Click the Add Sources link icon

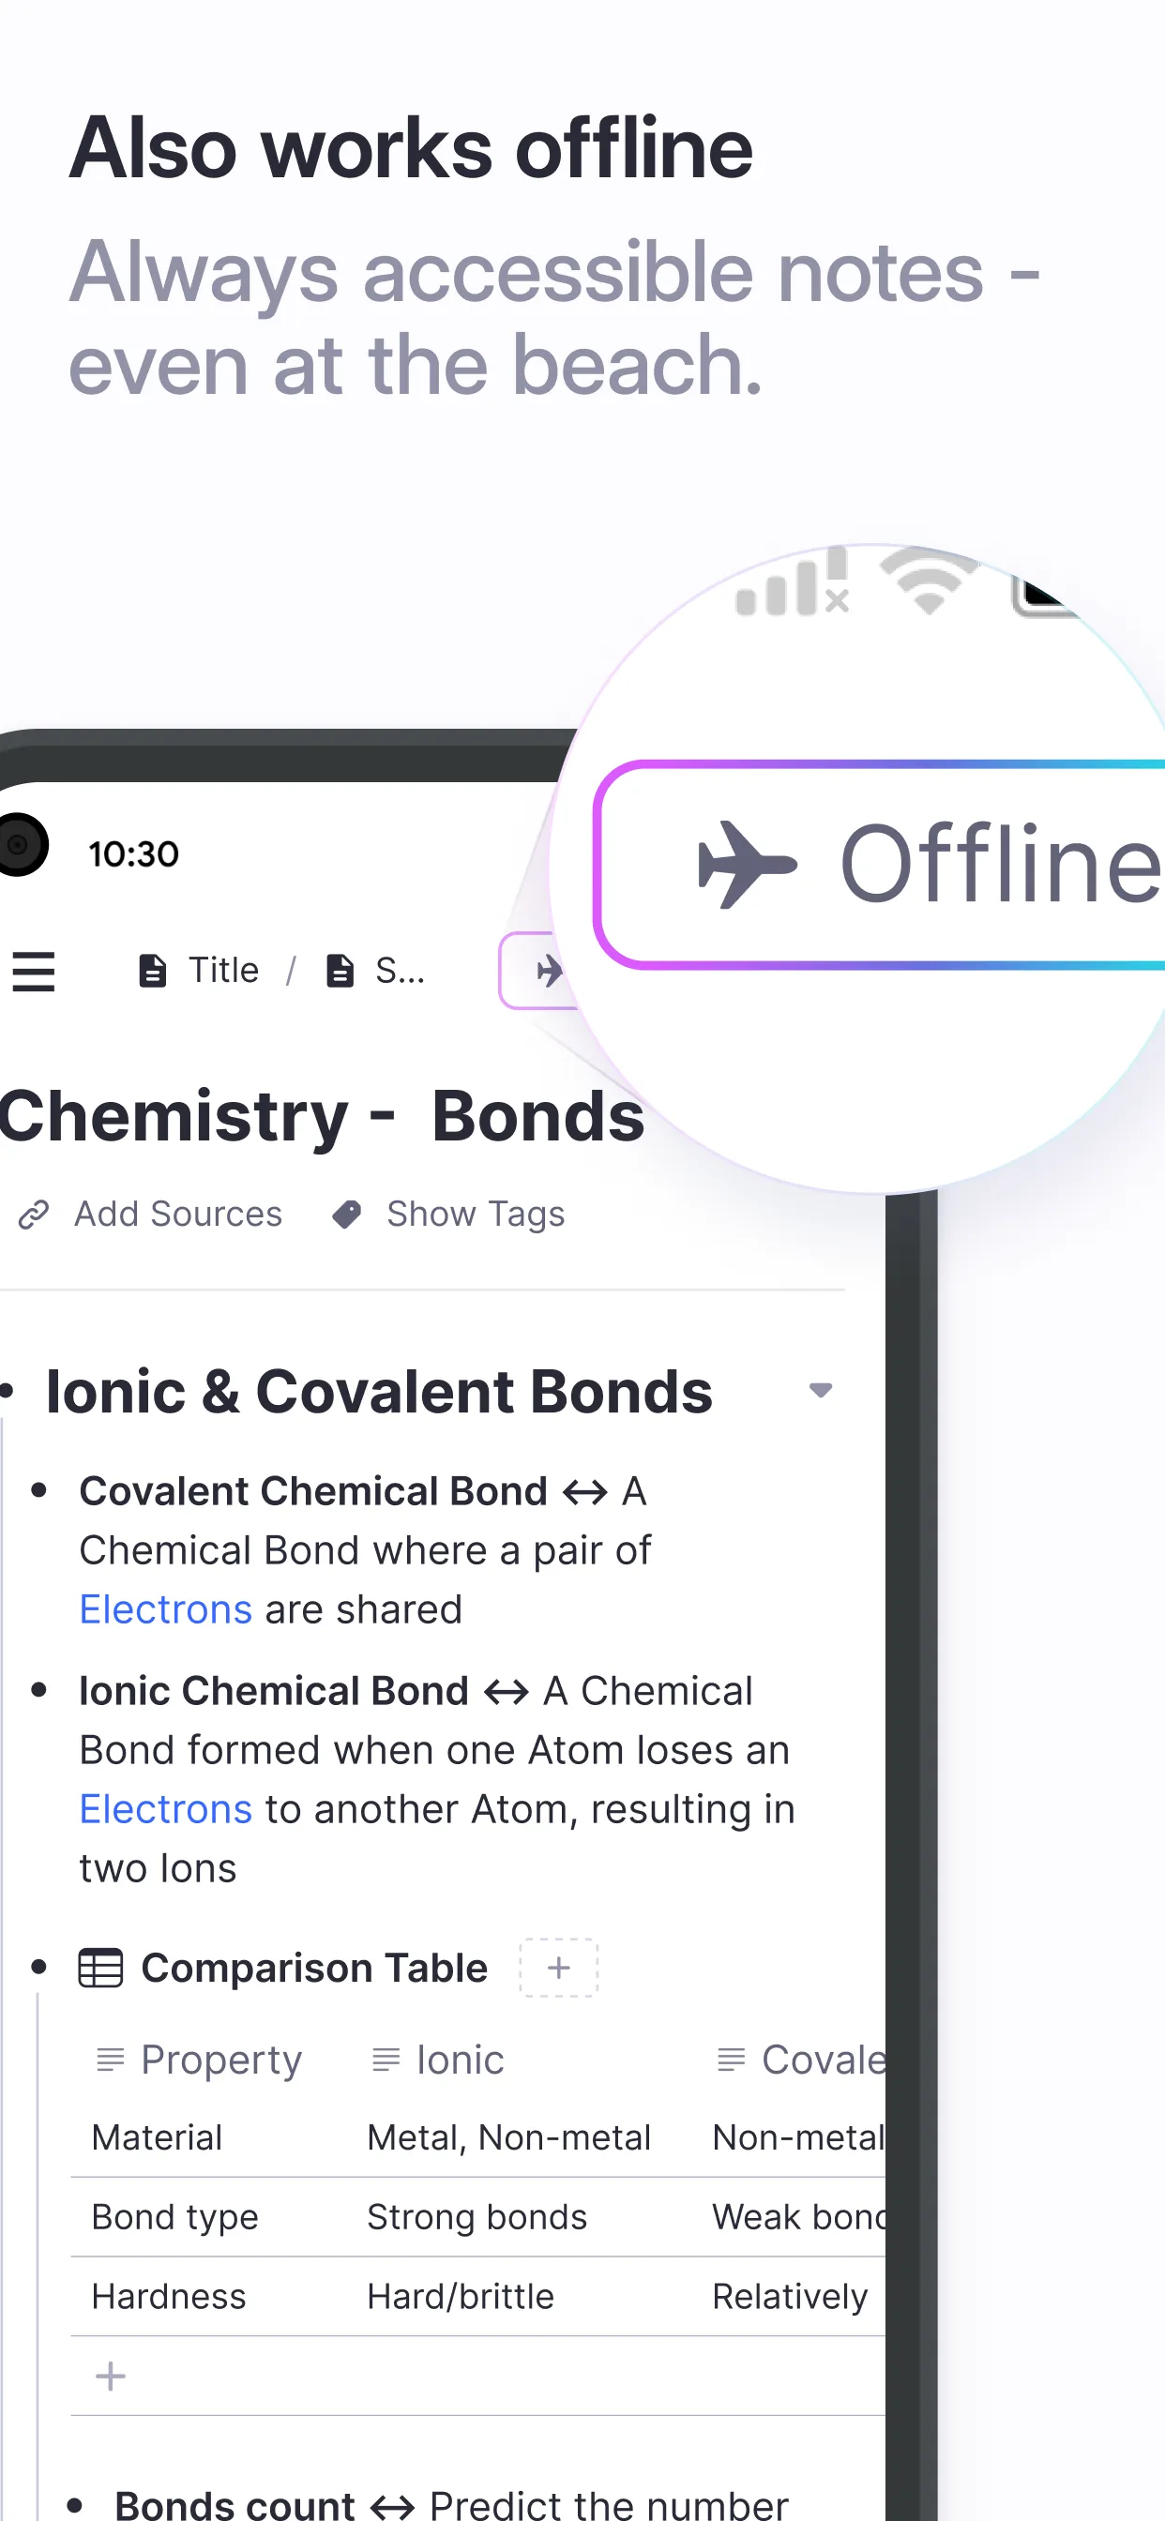(x=35, y=1215)
